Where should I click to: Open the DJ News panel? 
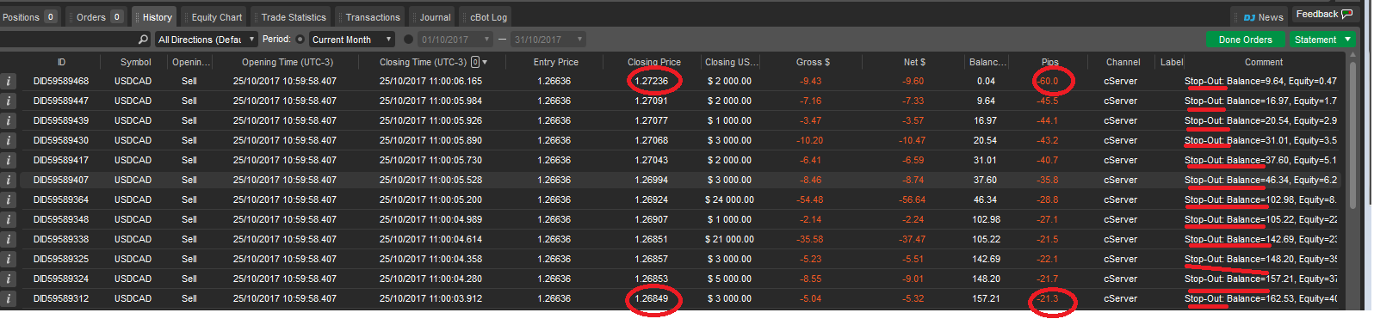1263,17
